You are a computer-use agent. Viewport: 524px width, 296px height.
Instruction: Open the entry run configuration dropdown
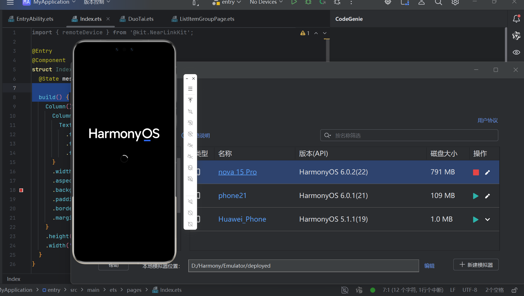[x=227, y=2]
